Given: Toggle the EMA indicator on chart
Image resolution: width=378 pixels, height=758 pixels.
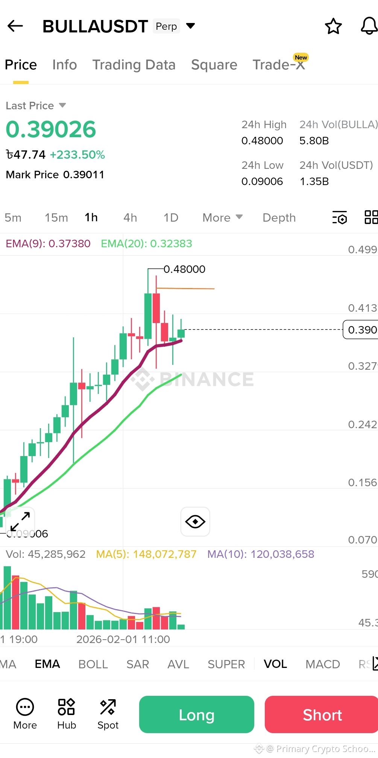Looking at the screenshot, I should [47, 664].
